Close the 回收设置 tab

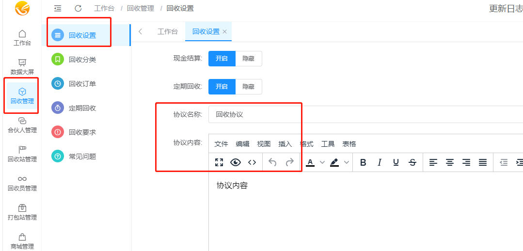coord(225,31)
